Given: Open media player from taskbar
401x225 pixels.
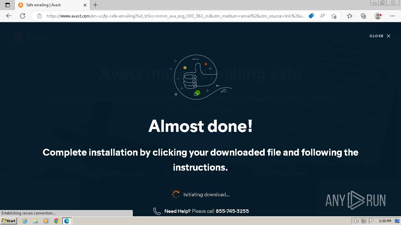Looking at the screenshot, I should tap(46, 221).
